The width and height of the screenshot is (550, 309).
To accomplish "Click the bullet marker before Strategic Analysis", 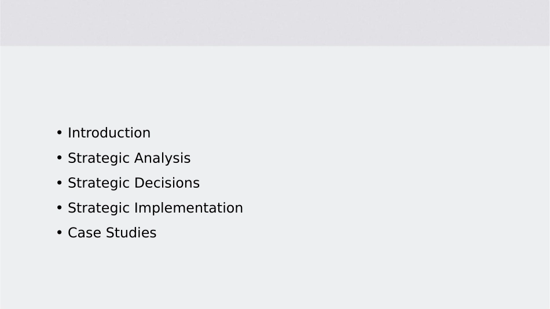I will tap(59, 159).
